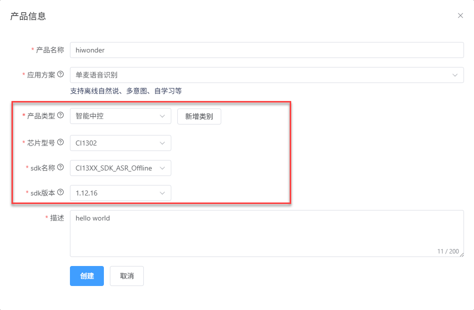Click the help icon beside 应用方案
This screenshot has height=310, width=474.
point(60,74)
